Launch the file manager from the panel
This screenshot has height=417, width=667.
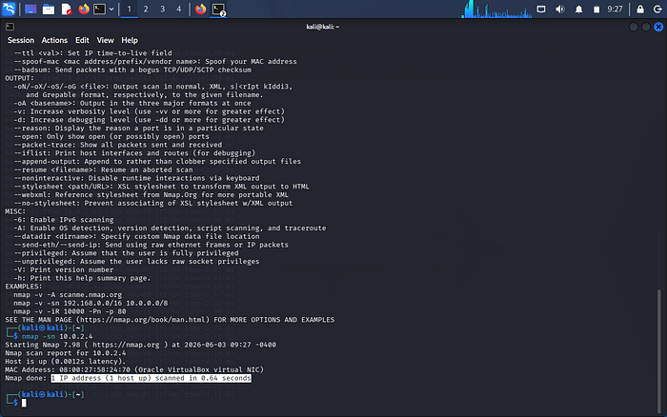pos(49,9)
